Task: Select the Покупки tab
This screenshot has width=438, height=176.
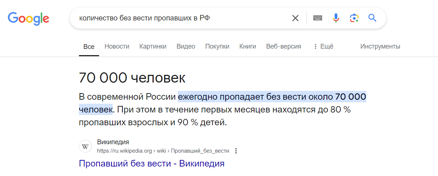Action: (x=217, y=46)
